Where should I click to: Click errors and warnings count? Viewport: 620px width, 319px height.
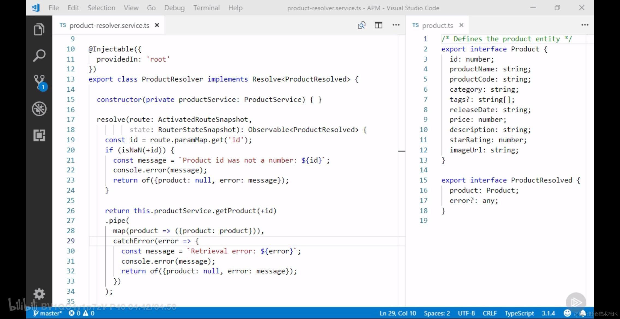[x=82, y=313]
